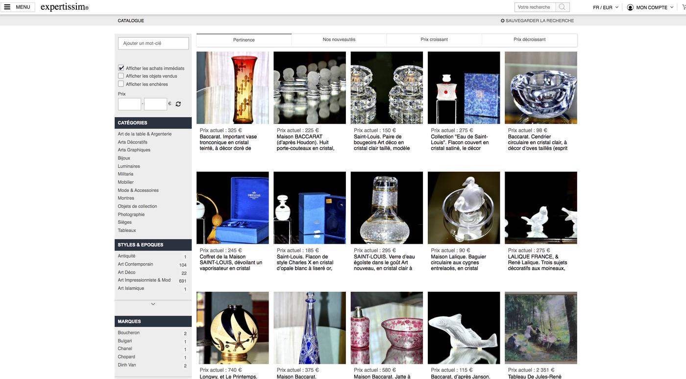
Task: Open the FR / EUR language dropdown
Action: (x=606, y=7)
